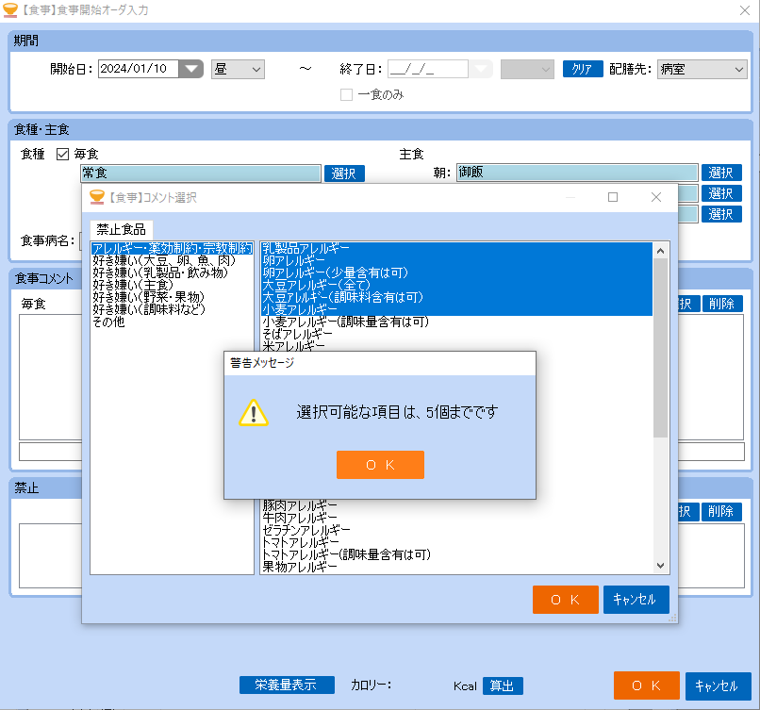760x710 pixels.
Task: Open the 昼 meal time dropdown
Action: (x=238, y=70)
